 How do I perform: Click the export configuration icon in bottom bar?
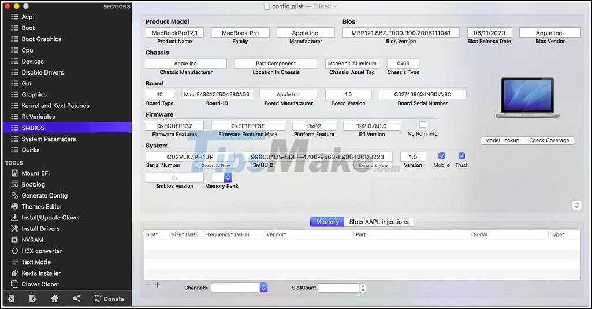click(33, 299)
